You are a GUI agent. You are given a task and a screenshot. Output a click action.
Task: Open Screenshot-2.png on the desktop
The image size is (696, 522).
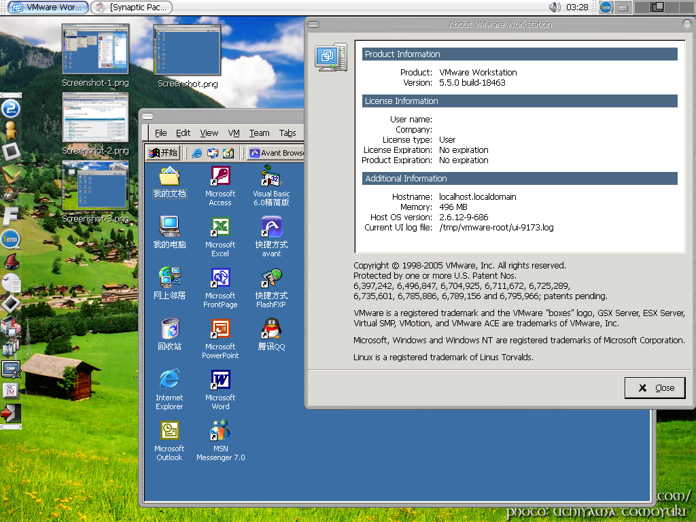95,124
